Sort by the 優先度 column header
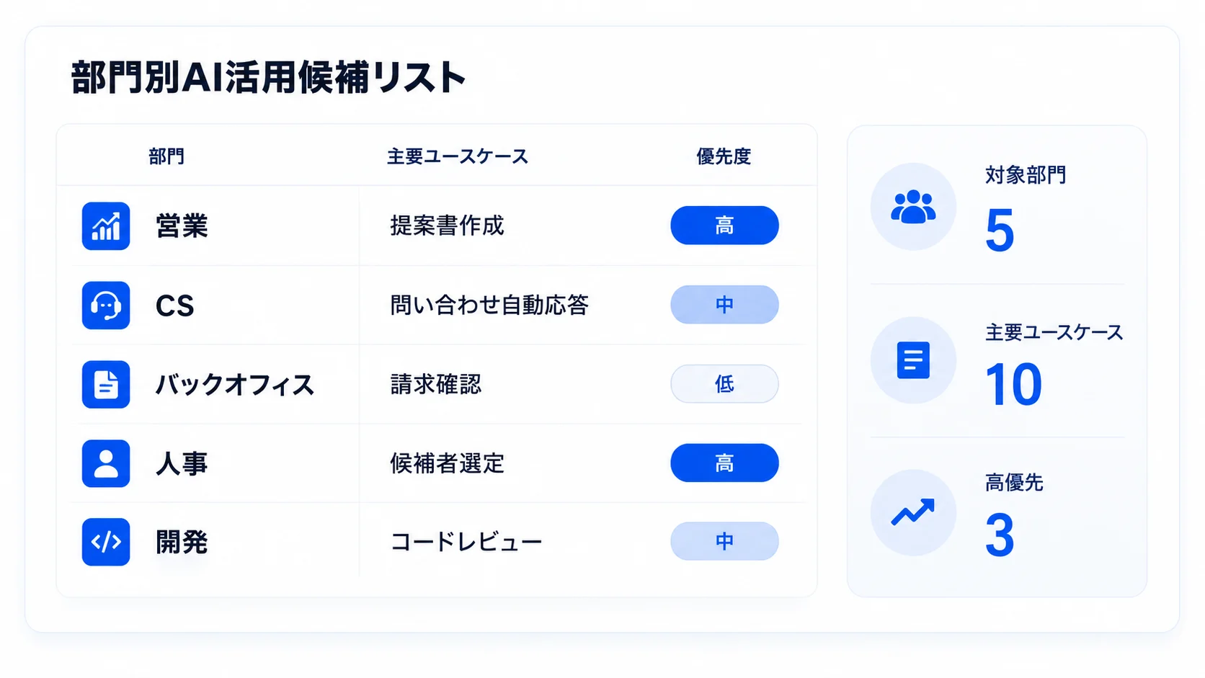Screen dimensions: 1205x678 click(x=724, y=156)
